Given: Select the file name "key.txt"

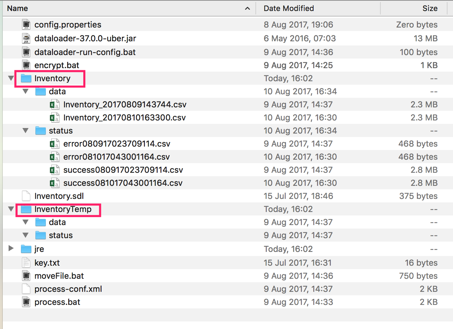Looking at the screenshot, I should pos(47,263).
